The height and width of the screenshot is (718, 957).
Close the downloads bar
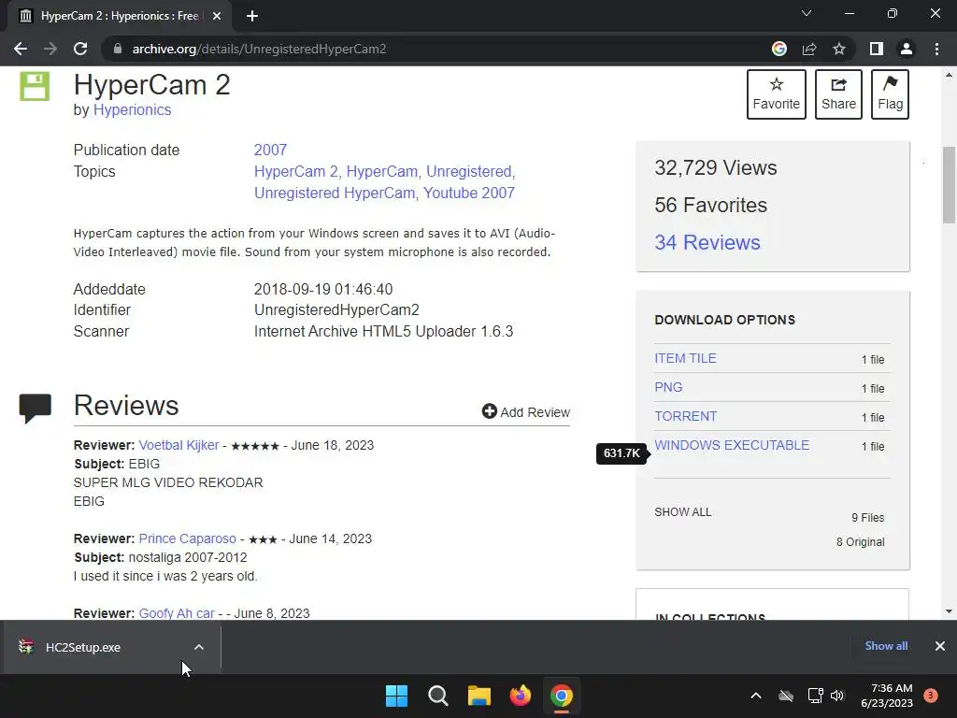[x=940, y=646]
